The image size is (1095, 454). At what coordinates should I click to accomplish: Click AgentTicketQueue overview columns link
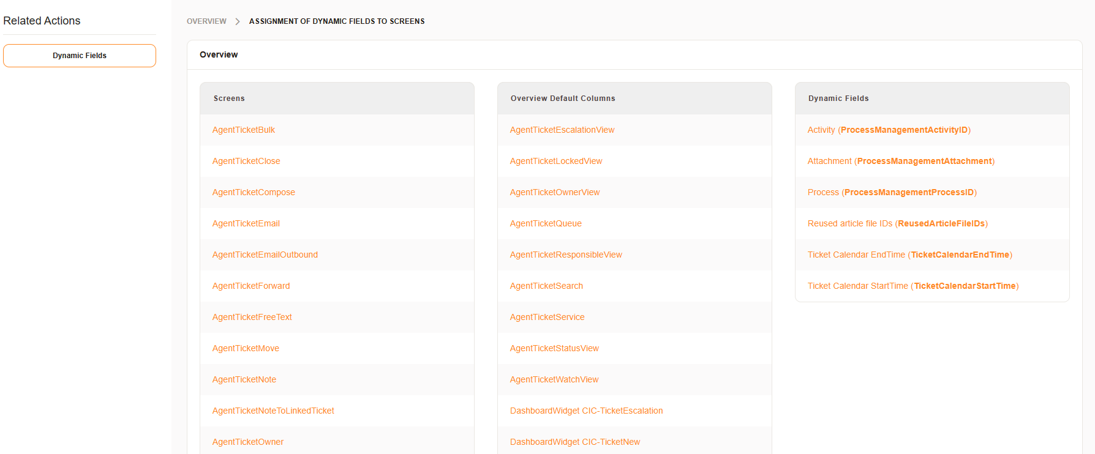click(x=546, y=223)
